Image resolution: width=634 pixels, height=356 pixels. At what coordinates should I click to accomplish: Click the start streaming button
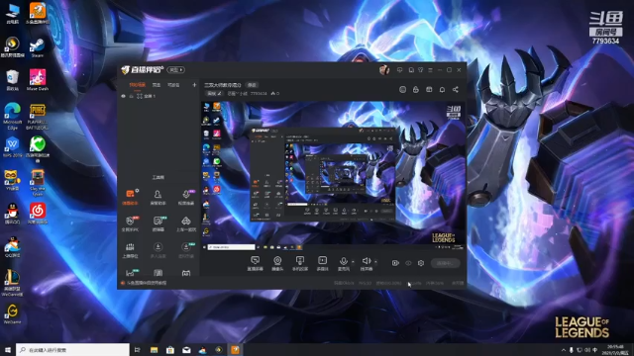[x=445, y=263]
